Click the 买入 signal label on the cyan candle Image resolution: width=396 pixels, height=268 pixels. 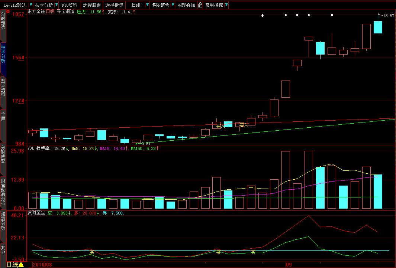(220, 126)
